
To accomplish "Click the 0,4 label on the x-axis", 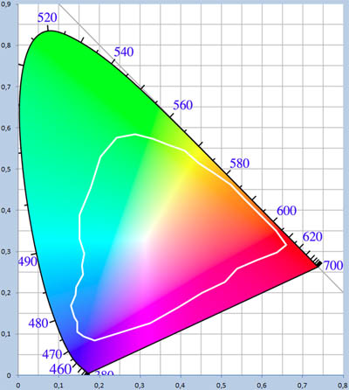I will click(181, 386).
